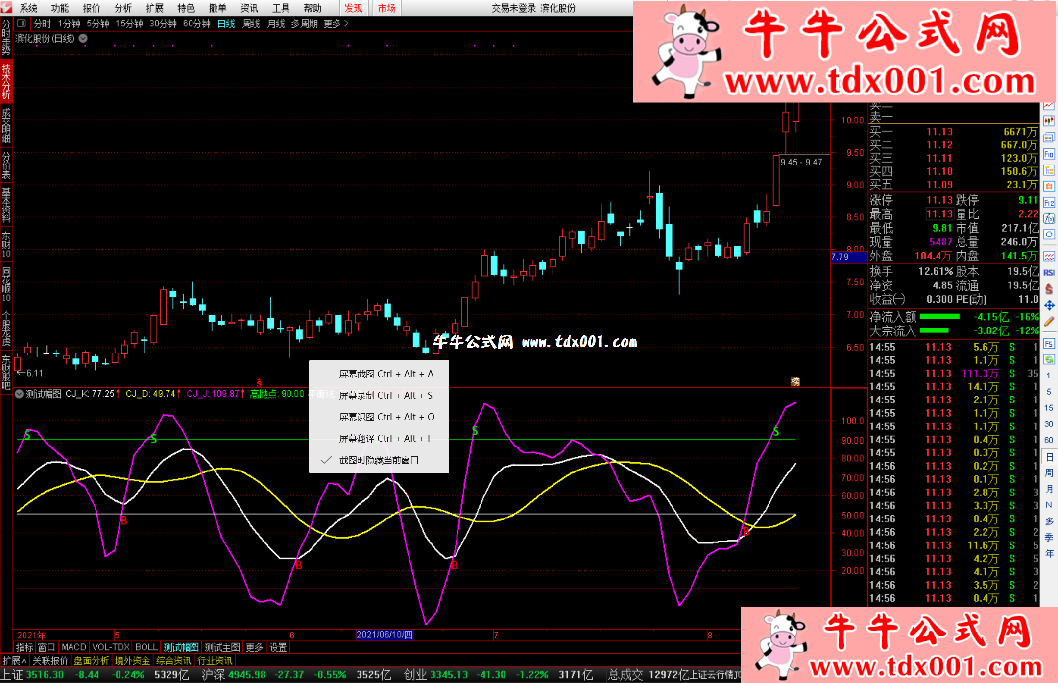Viewport: 1058px width, 683px height.
Task: Select the BOLL indicator tab
Action: [x=146, y=647]
